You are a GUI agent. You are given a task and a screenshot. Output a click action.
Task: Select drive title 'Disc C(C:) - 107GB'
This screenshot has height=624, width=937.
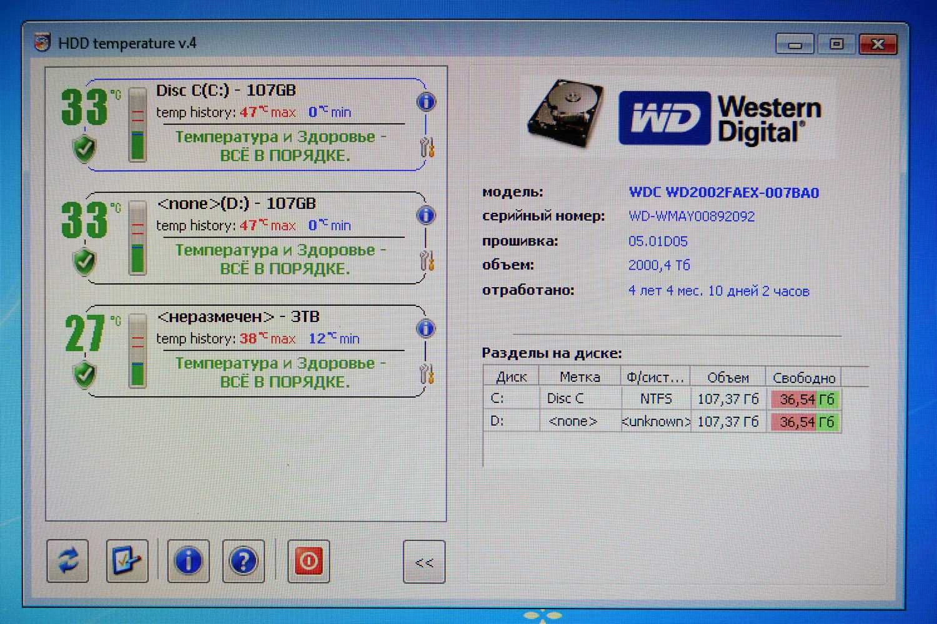coord(226,90)
